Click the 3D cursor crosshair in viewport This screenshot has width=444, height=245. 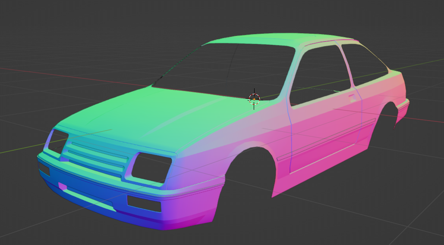pyautogui.click(x=254, y=99)
